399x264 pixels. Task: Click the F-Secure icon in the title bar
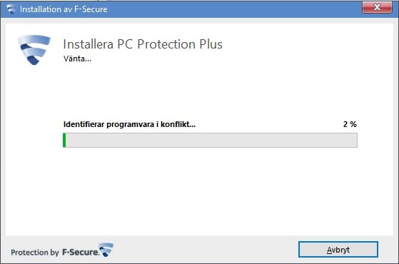click(11, 9)
